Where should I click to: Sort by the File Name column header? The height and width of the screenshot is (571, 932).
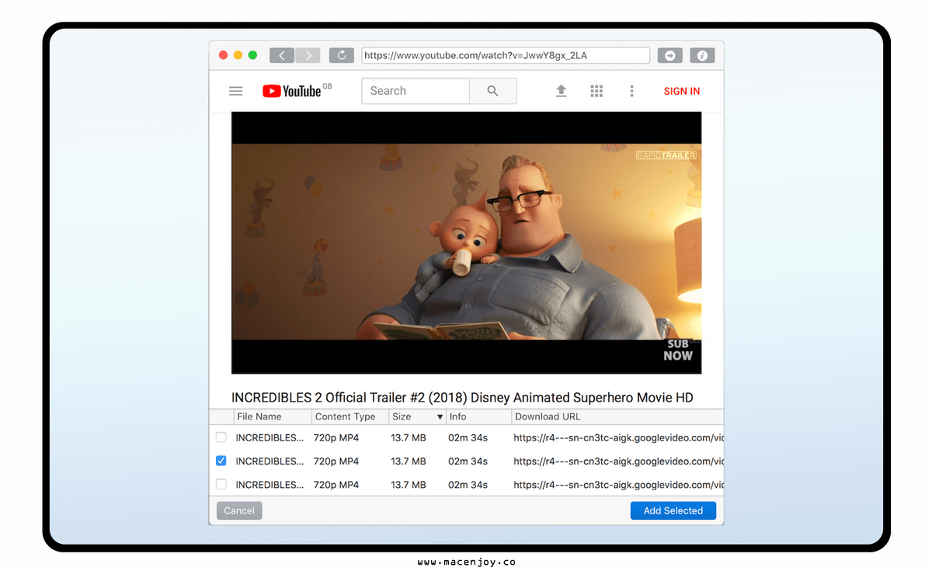click(x=272, y=416)
